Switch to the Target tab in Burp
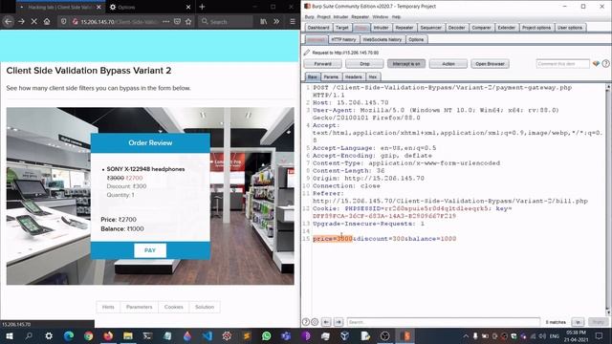612x344 pixels. pyautogui.click(x=342, y=28)
